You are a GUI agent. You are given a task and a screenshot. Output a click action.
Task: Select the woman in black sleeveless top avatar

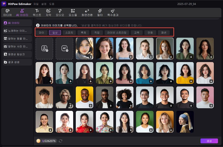click(44, 73)
